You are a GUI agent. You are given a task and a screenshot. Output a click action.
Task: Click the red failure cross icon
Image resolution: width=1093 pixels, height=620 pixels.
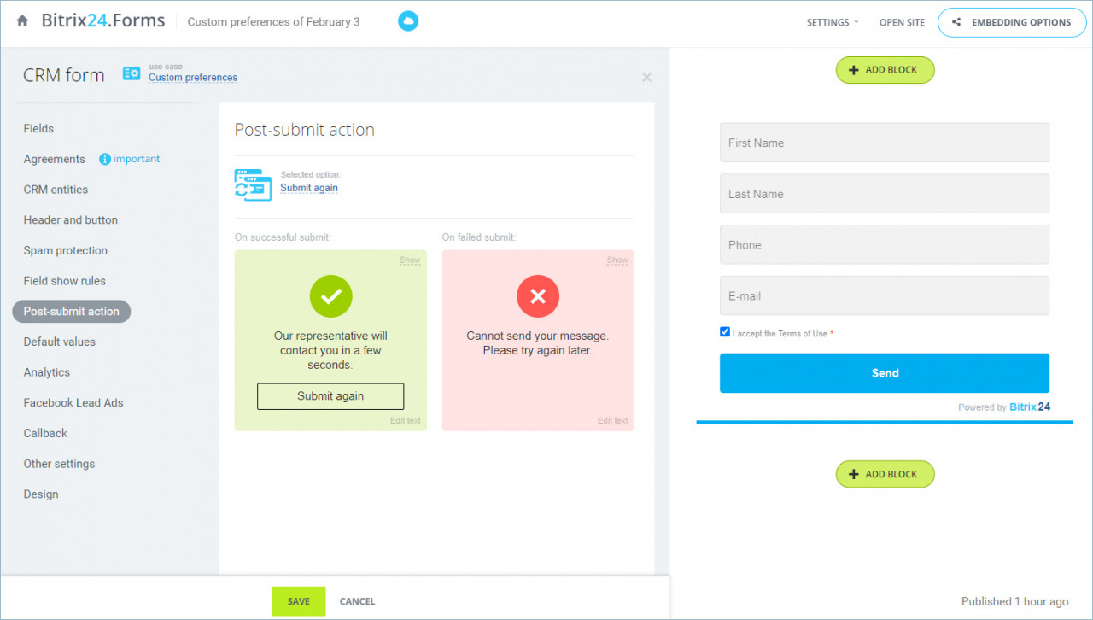tap(538, 297)
